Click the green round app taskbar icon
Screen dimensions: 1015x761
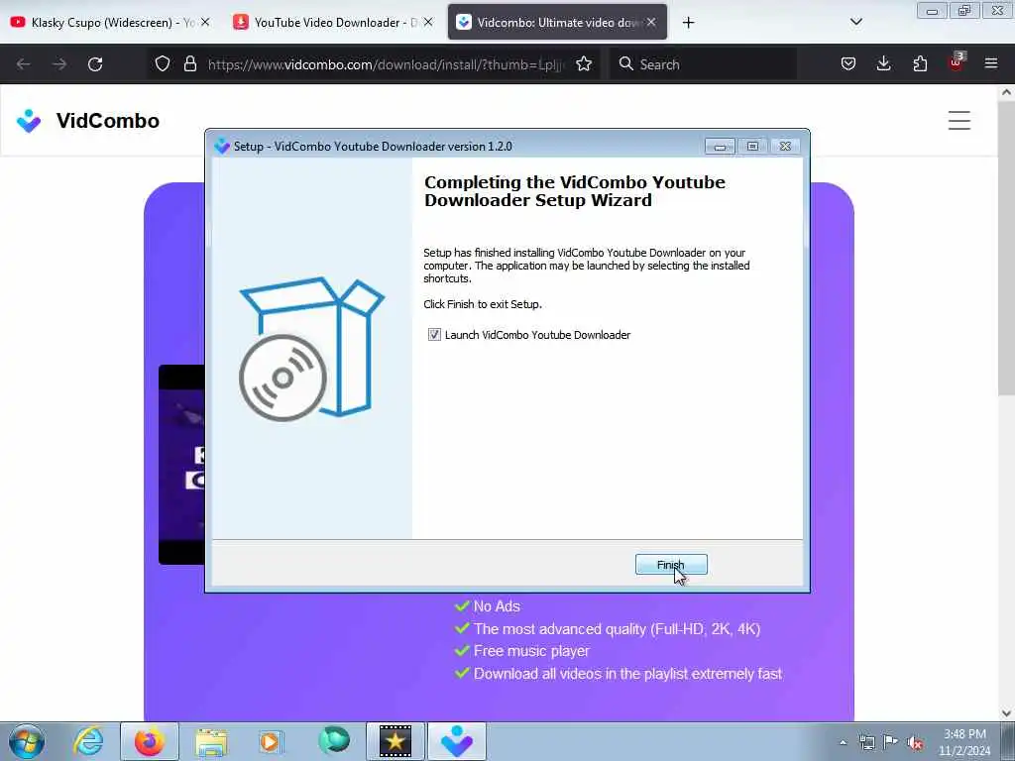coord(334,741)
